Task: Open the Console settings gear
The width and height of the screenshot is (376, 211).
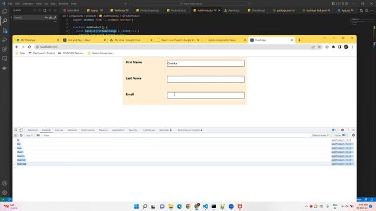Action: pyautogui.click(x=353, y=135)
